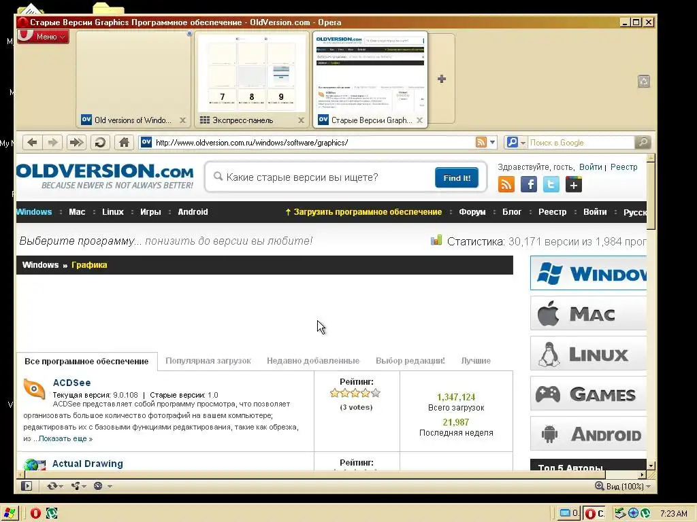
Task: Select the Выбор редакции! tab
Action: tap(410, 361)
